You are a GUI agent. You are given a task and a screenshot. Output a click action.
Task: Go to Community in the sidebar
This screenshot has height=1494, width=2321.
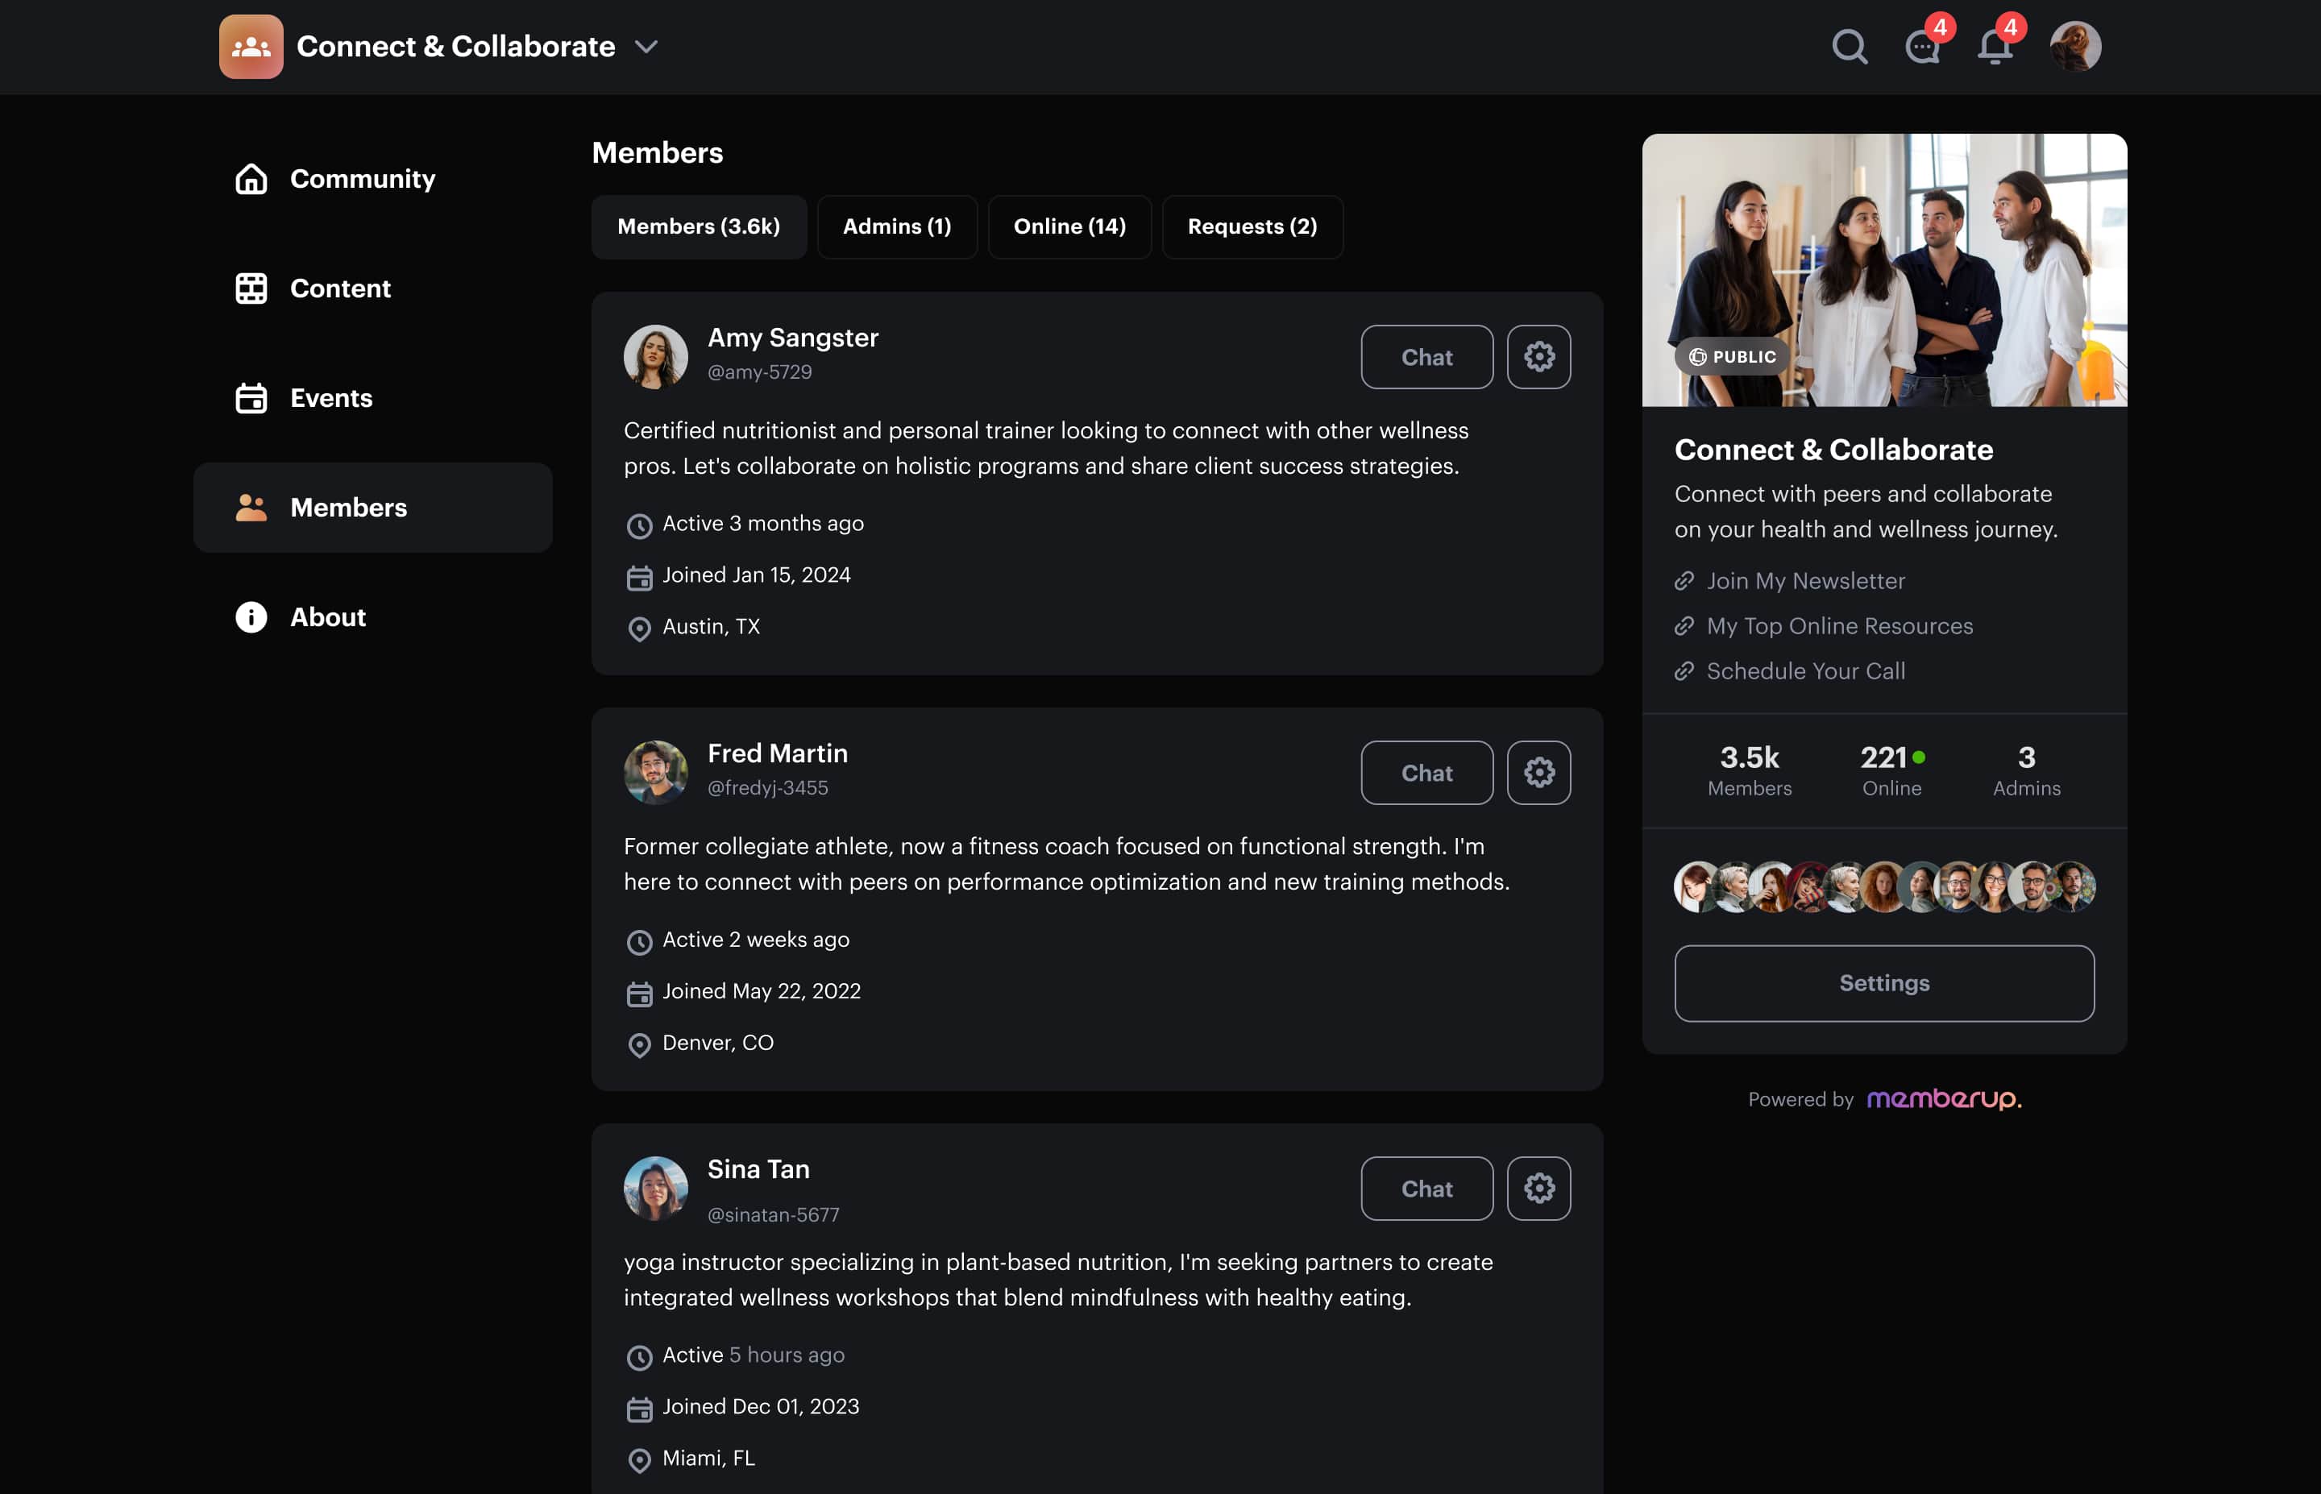(362, 180)
